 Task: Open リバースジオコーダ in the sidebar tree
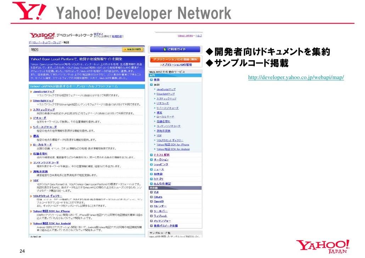pyautogui.click(x=167, y=108)
